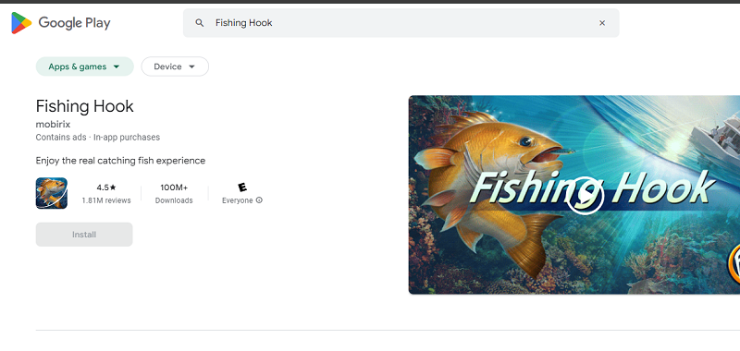Clear the search field with the X
The width and height of the screenshot is (740, 351).
pos(602,23)
